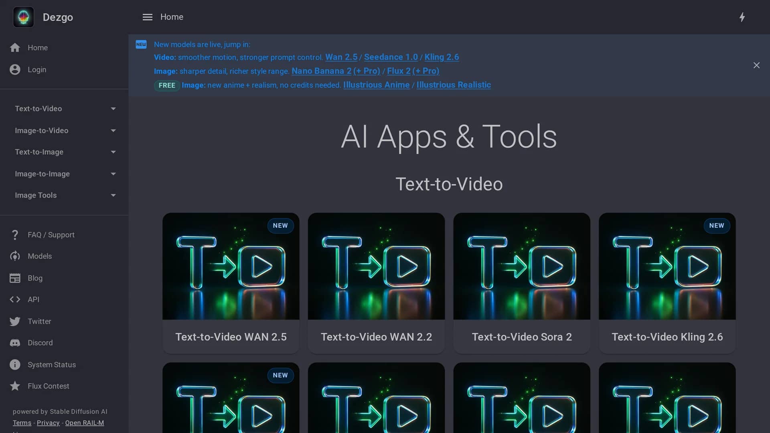Follow the Illustrious Anime link

pos(376,85)
